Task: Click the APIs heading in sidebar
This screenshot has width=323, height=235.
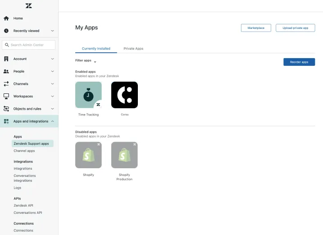Action: (x=17, y=198)
